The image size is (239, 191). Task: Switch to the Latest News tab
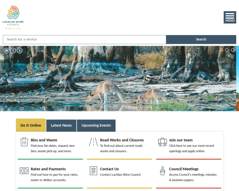click(61, 125)
